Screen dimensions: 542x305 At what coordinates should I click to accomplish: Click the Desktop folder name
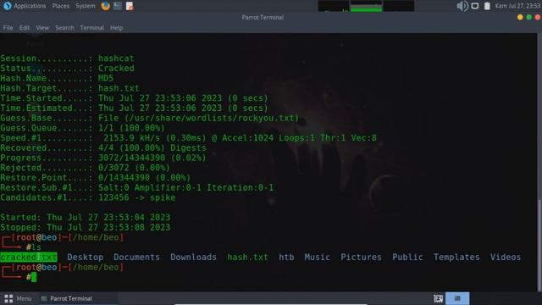[86, 258]
